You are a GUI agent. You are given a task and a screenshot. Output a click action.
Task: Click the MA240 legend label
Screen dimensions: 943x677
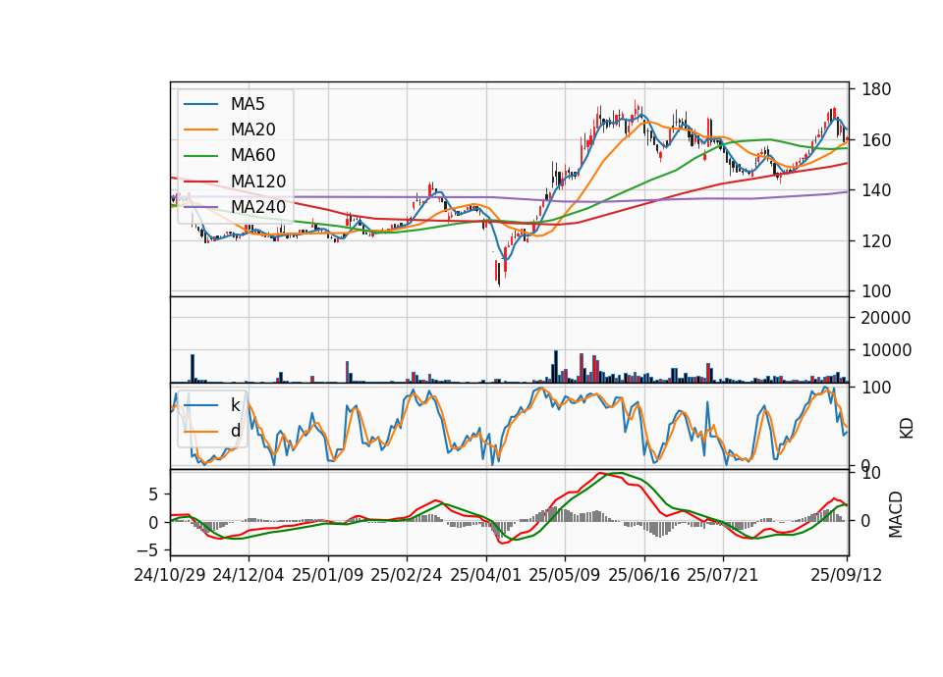[x=258, y=207]
